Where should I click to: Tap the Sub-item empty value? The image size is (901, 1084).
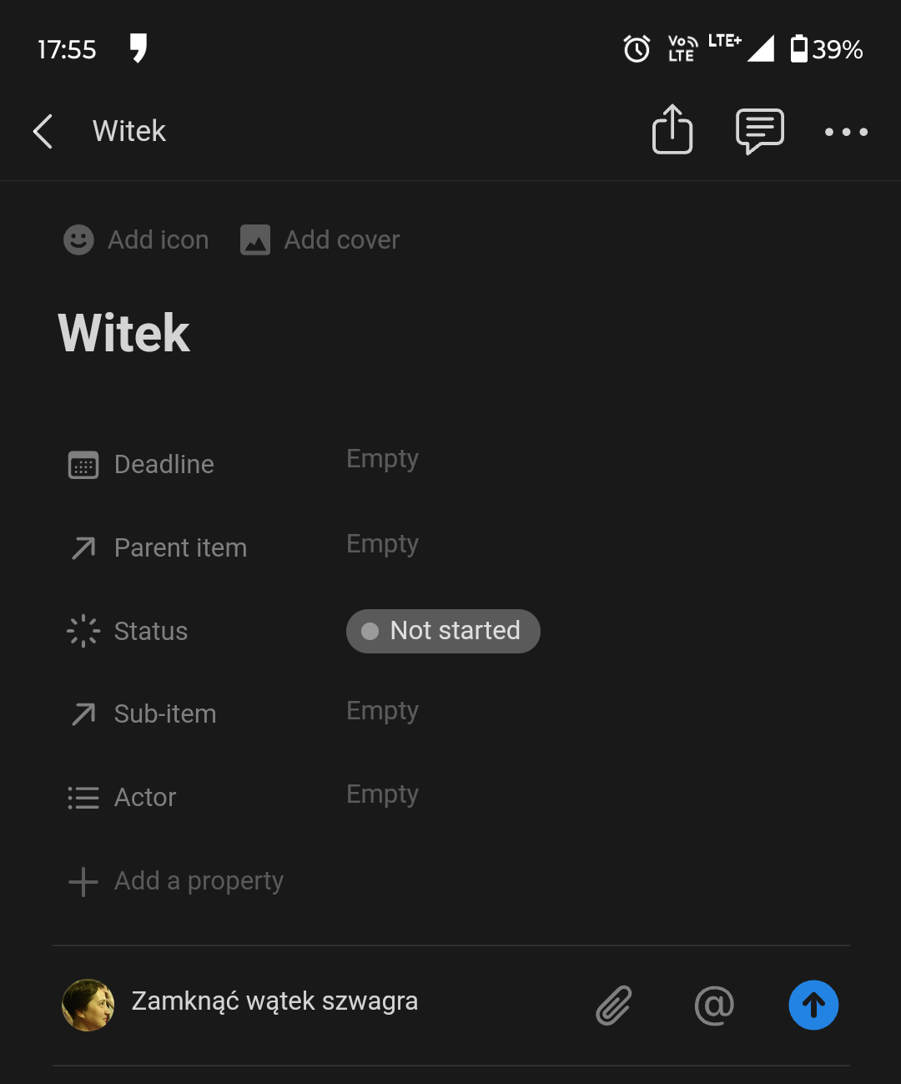383,711
